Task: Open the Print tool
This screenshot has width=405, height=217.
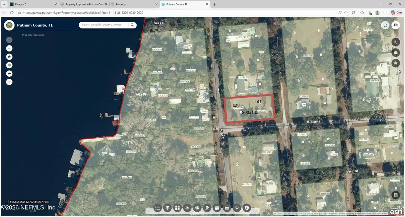Action: pos(227,208)
